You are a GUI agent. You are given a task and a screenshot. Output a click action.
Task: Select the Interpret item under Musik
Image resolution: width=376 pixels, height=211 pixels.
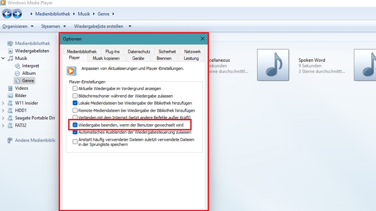30,66
